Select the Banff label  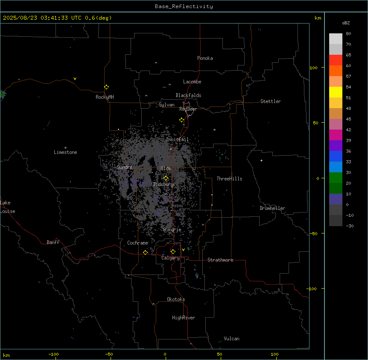53,242
